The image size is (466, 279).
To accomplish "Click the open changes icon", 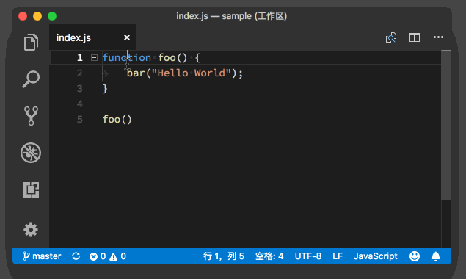I will click(x=391, y=37).
